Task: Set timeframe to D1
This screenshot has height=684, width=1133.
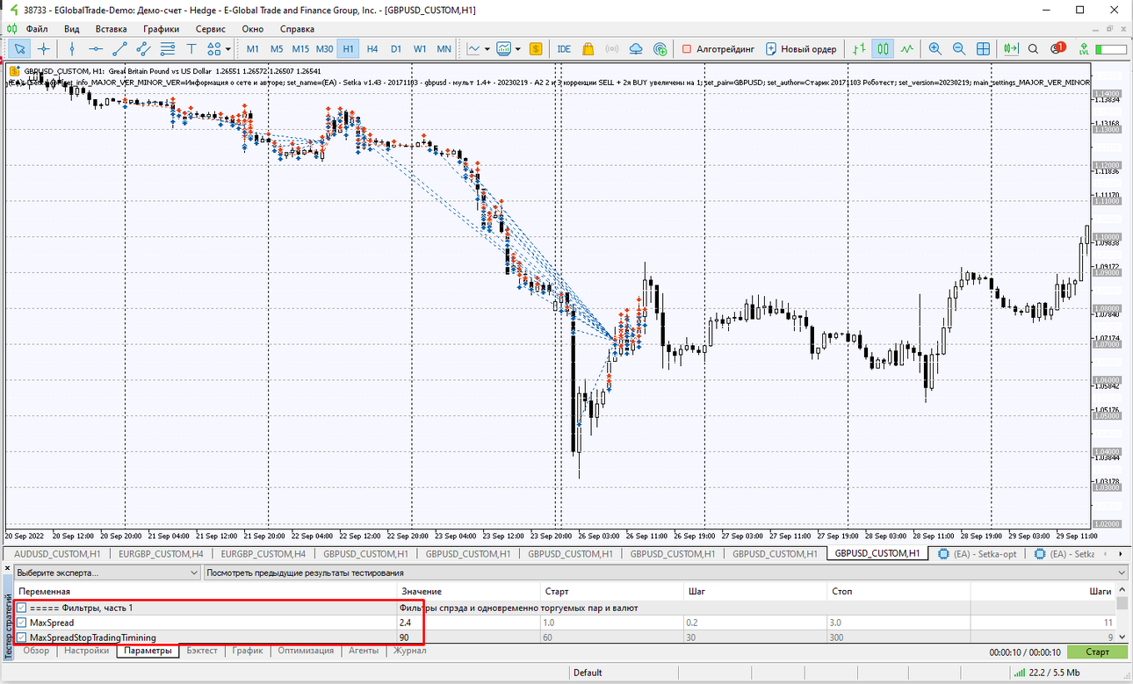Action: pos(396,49)
